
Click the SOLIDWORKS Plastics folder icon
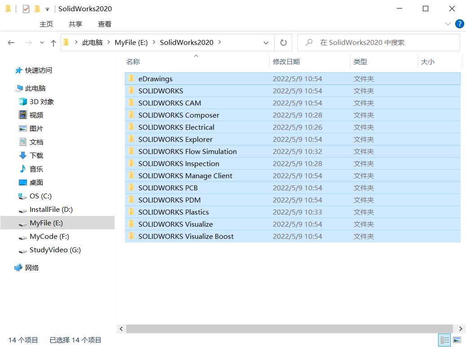tap(131, 212)
